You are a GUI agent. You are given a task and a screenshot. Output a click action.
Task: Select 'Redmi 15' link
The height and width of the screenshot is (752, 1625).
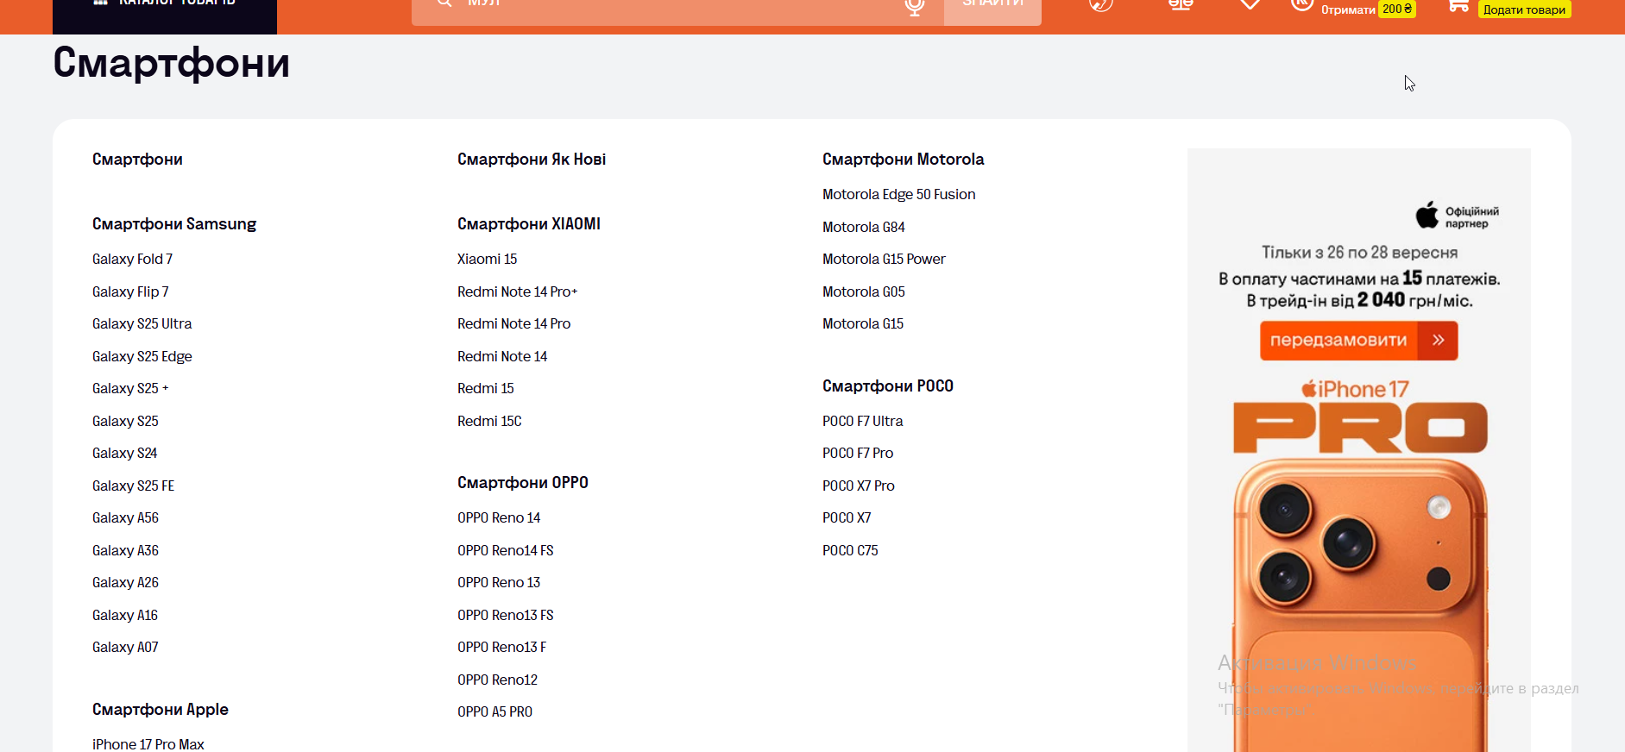pyautogui.click(x=486, y=389)
